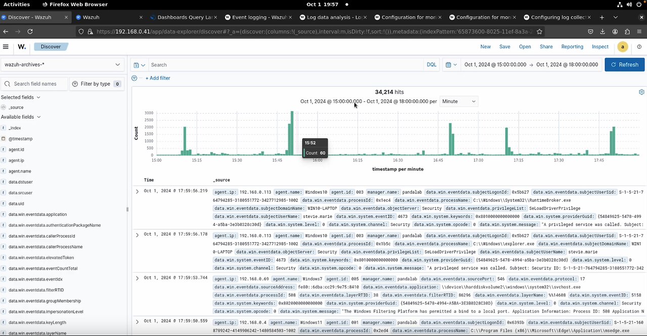Click Inspect link
647x336 pixels.
600,46
